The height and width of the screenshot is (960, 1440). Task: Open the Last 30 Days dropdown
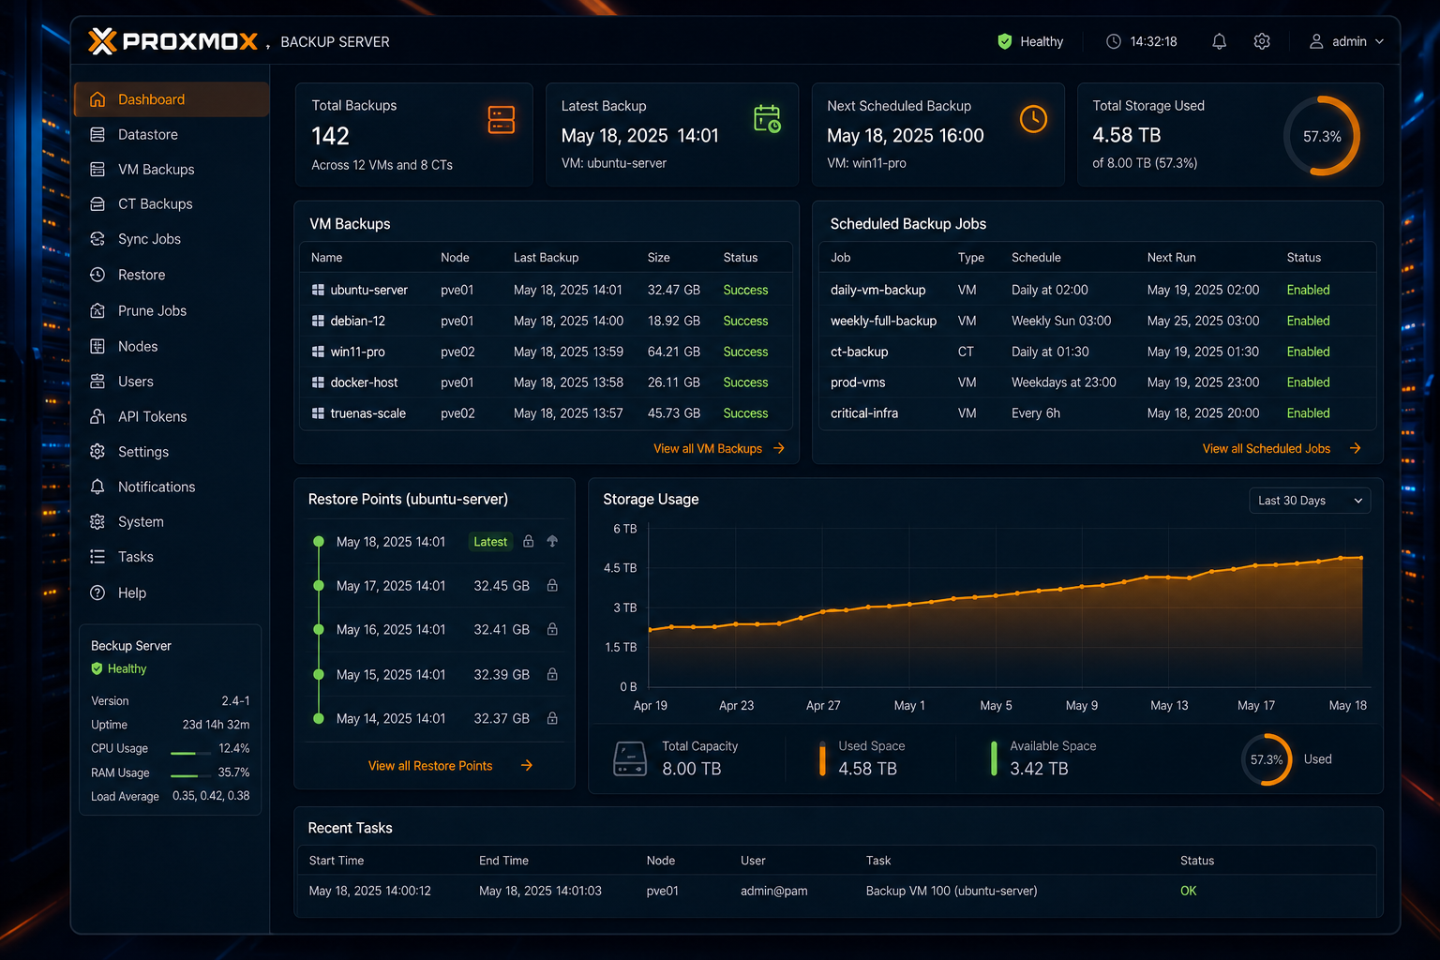[1310, 501]
